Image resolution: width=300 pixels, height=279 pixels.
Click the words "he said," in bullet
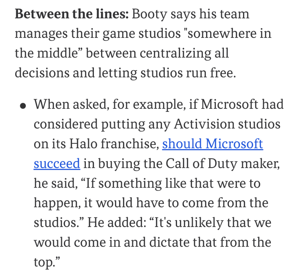(56, 183)
